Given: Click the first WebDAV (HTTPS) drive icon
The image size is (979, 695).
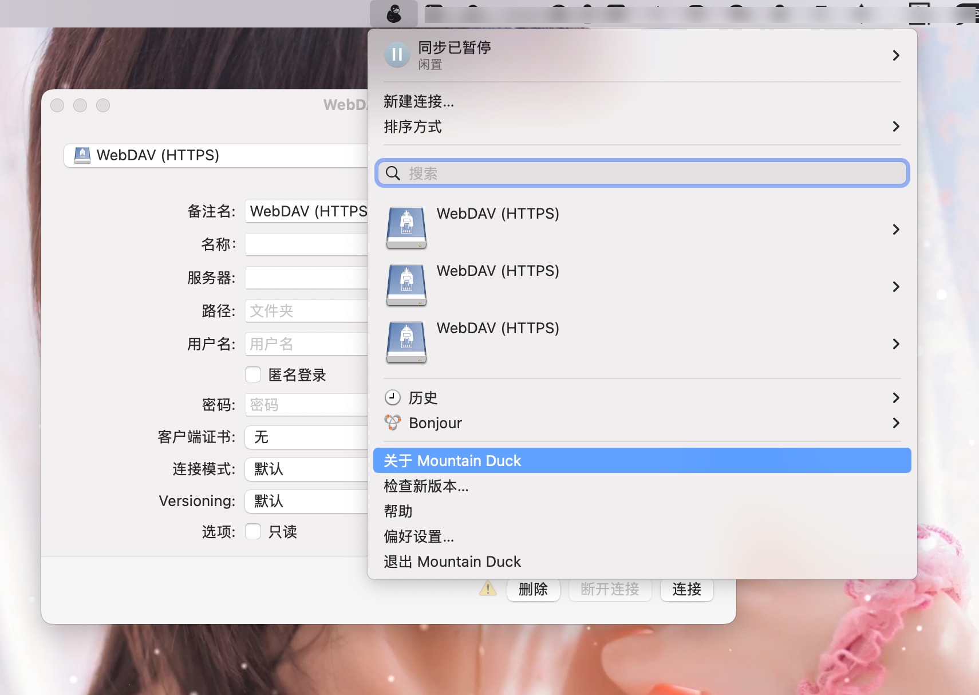Looking at the screenshot, I should point(406,228).
